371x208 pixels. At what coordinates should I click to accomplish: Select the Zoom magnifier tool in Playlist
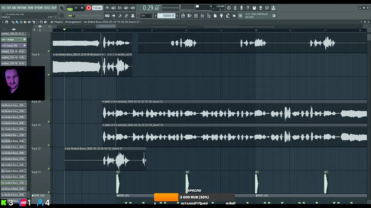pyautogui.click(x=41, y=22)
